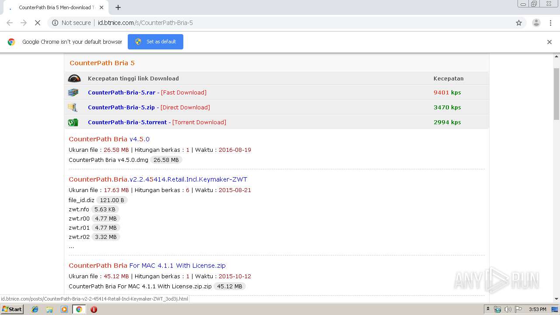
Task: Click the 26.58 MB size badge of the dmg file
Action: coord(166,160)
